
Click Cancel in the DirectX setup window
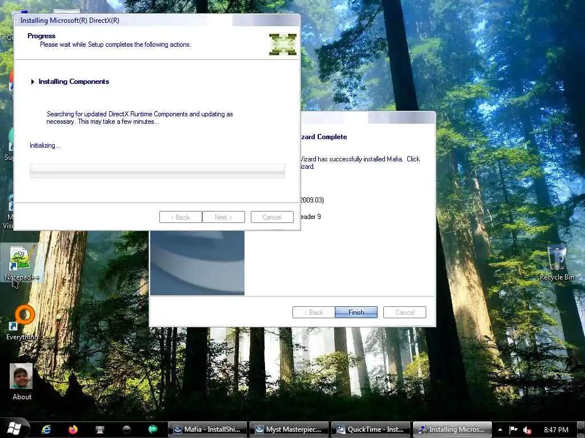(272, 217)
